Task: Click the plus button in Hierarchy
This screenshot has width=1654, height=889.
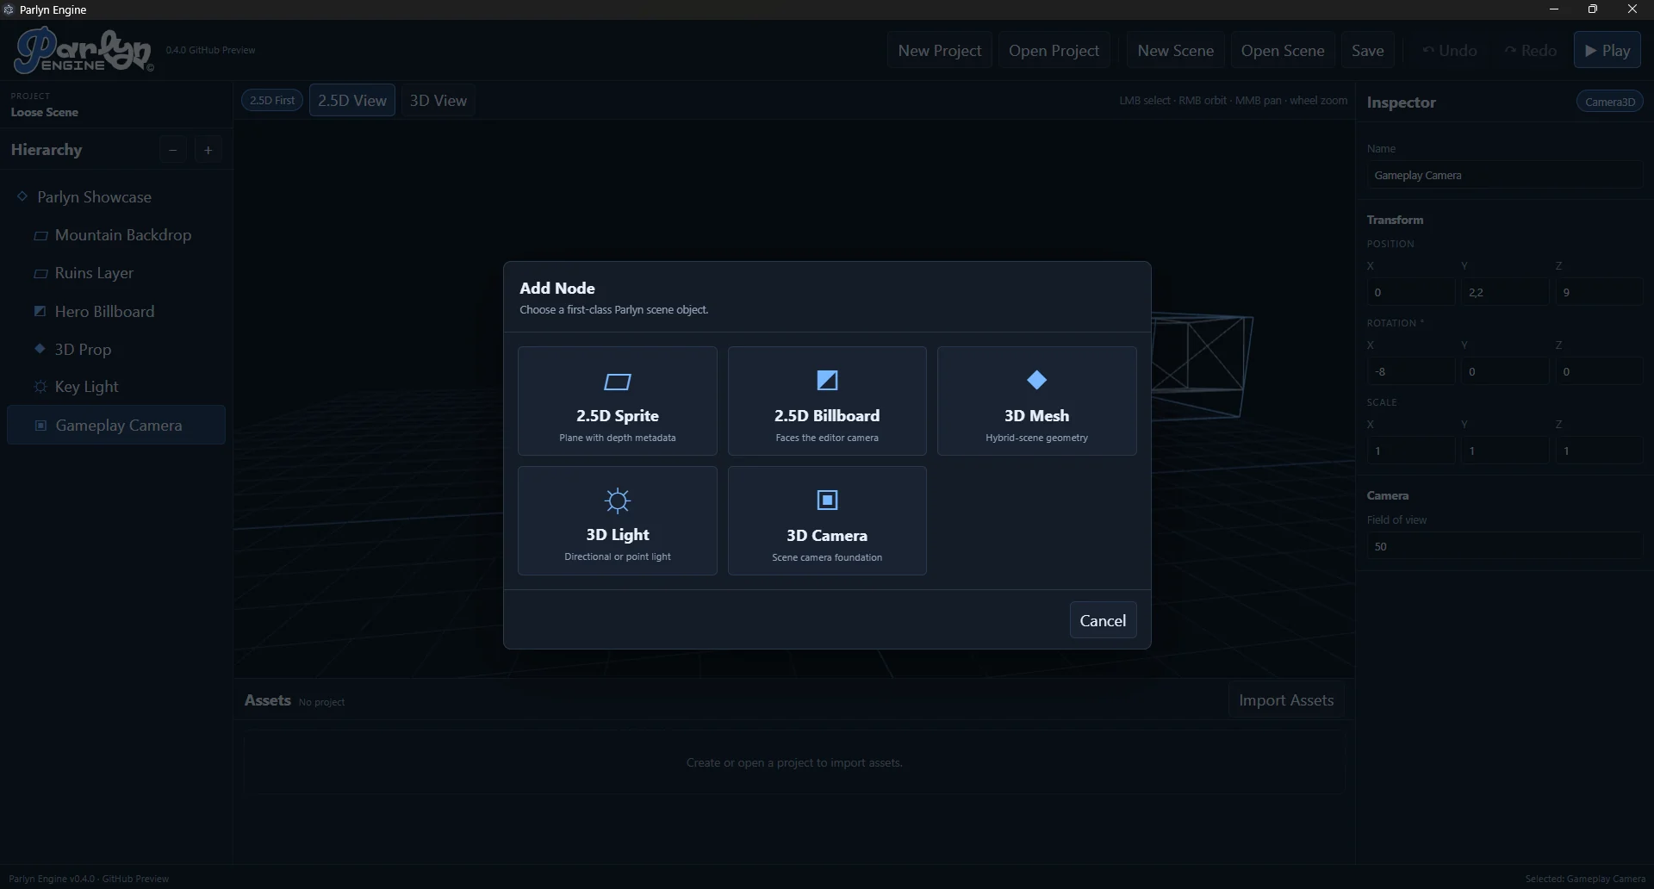Action: 208,150
